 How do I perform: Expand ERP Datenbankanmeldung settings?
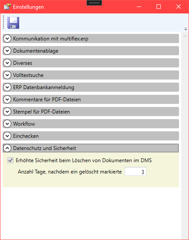tap(91, 87)
